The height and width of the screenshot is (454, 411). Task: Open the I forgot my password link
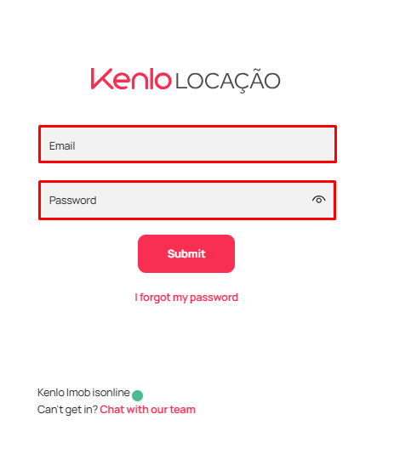click(x=186, y=298)
